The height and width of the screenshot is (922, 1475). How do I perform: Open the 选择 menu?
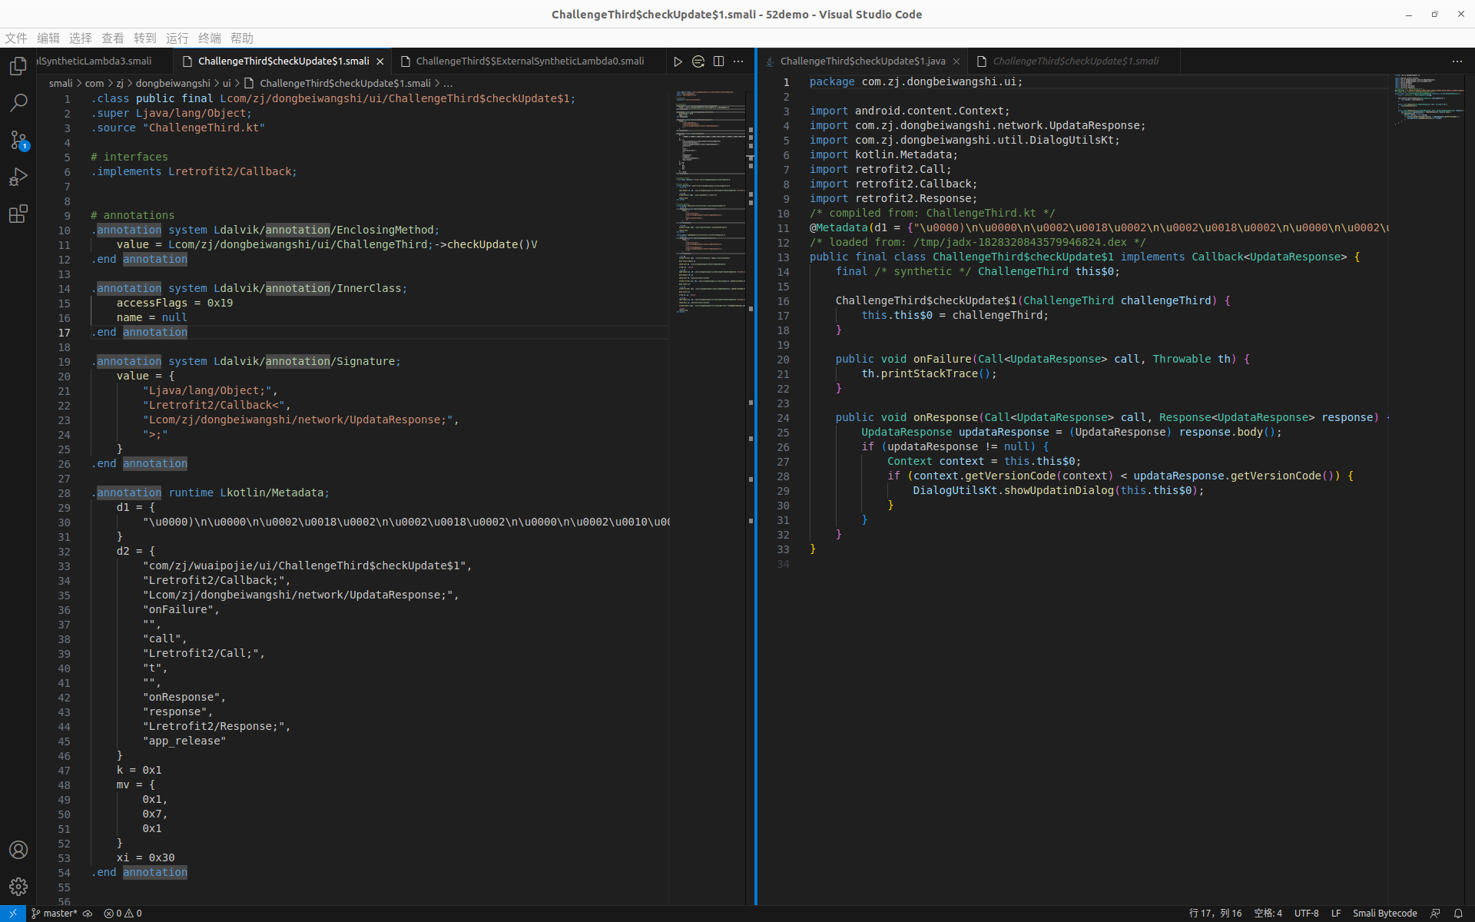coord(81,38)
